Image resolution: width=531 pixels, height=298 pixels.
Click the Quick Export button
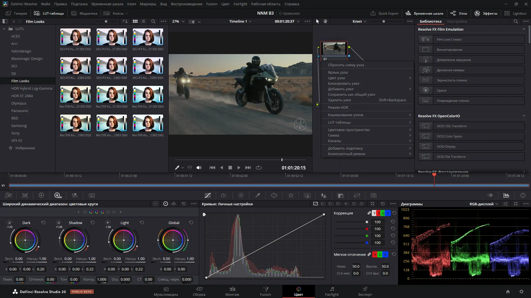[384, 13]
